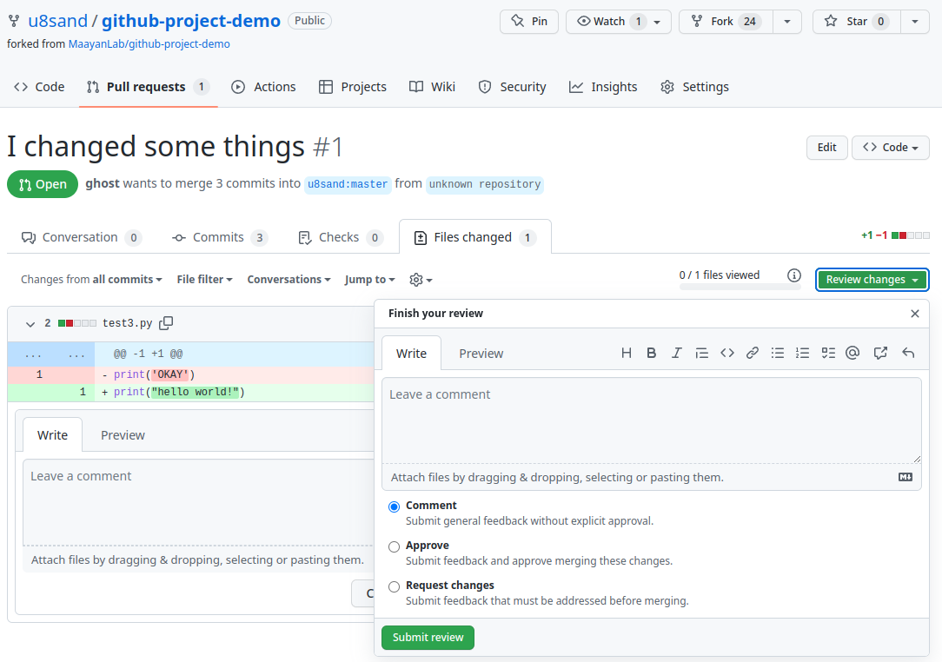Open the File filter dropdown
The width and height of the screenshot is (942, 662).
click(x=204, y=280)
